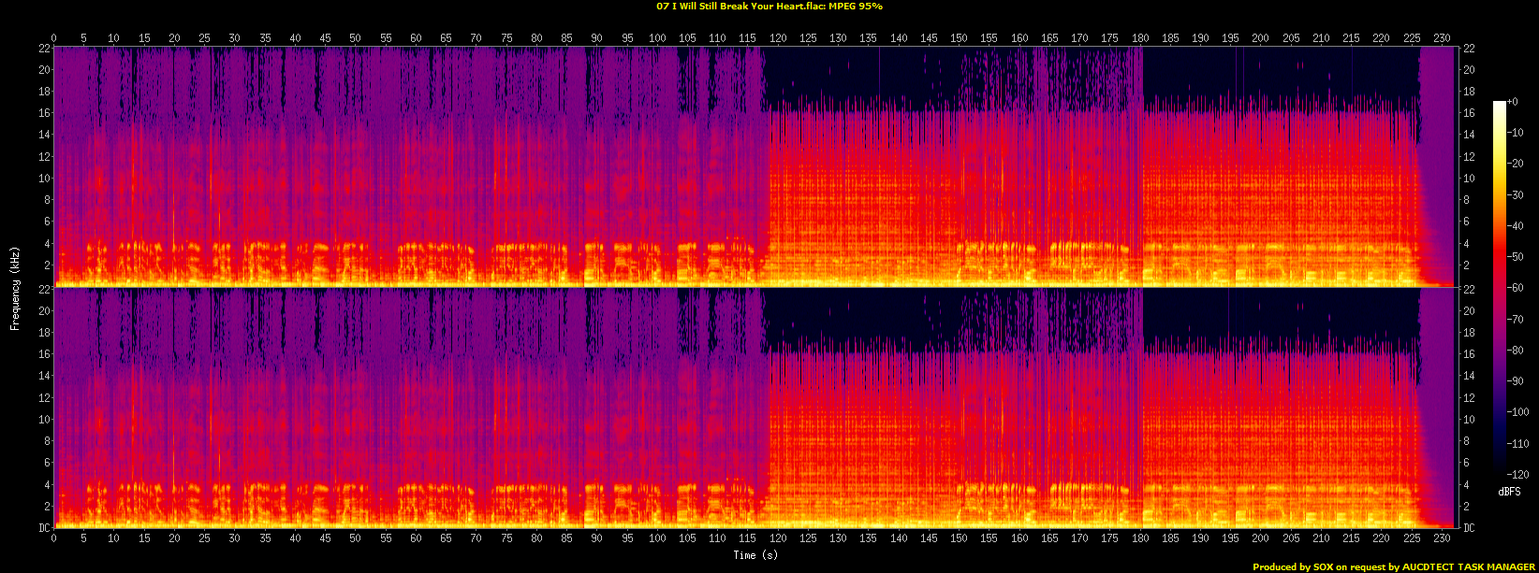Click the 'DC' label beside the bottom-left axis

[43, 528]
